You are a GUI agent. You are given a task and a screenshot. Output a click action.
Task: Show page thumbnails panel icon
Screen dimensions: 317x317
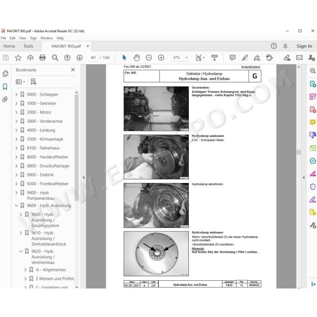[5, 73]
